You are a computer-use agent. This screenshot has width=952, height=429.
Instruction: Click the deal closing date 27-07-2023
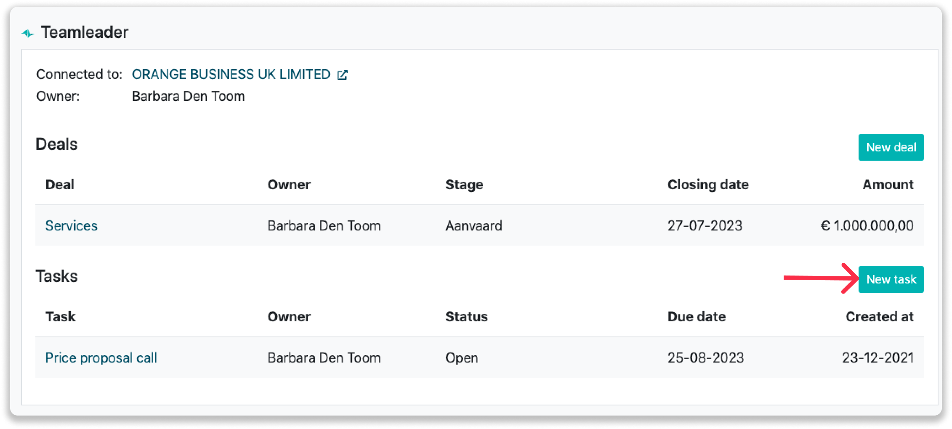pyautogui.click(x=705, y=226)
